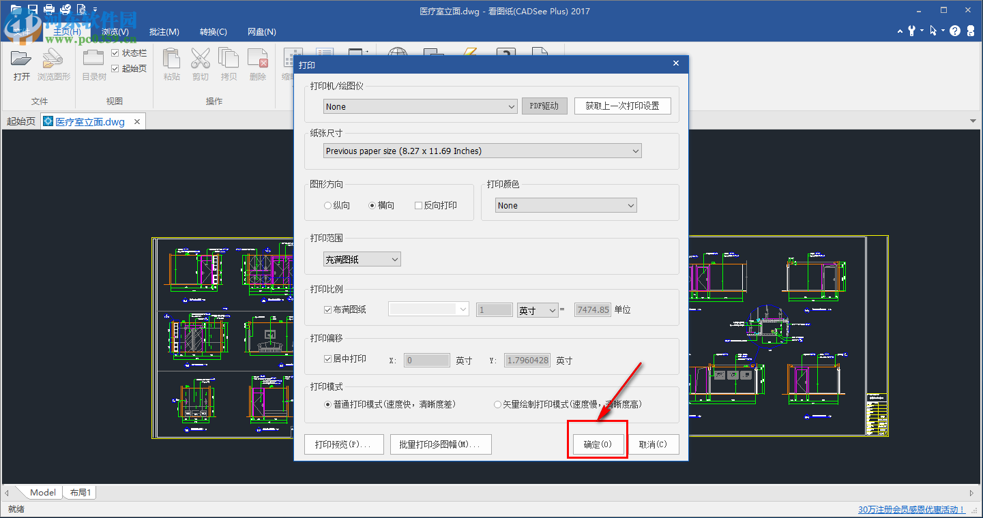The width and height of the screenshot is (983, 518).
Task: Toggle the 起始页 checkbox in the ribbon
Action: coord(115,68)
